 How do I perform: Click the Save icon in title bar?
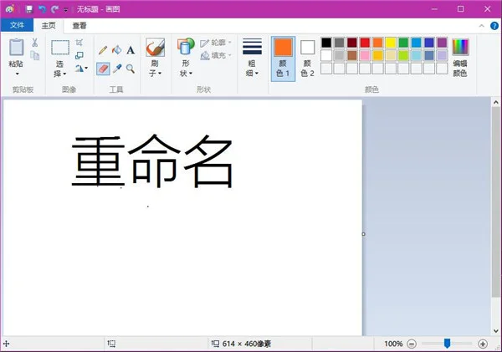coord(29,9)
